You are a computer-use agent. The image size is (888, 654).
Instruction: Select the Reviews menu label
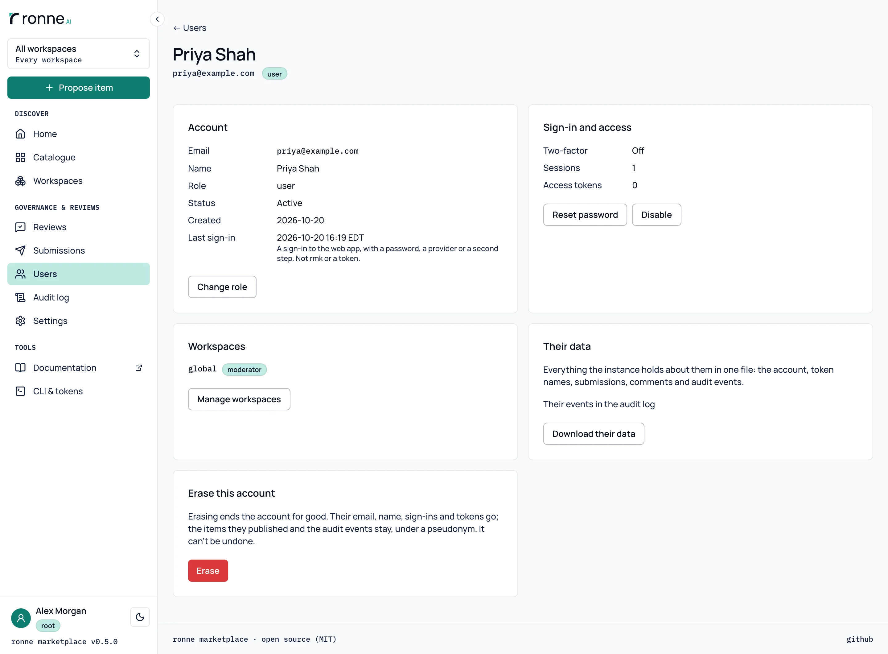coord(50,227)
